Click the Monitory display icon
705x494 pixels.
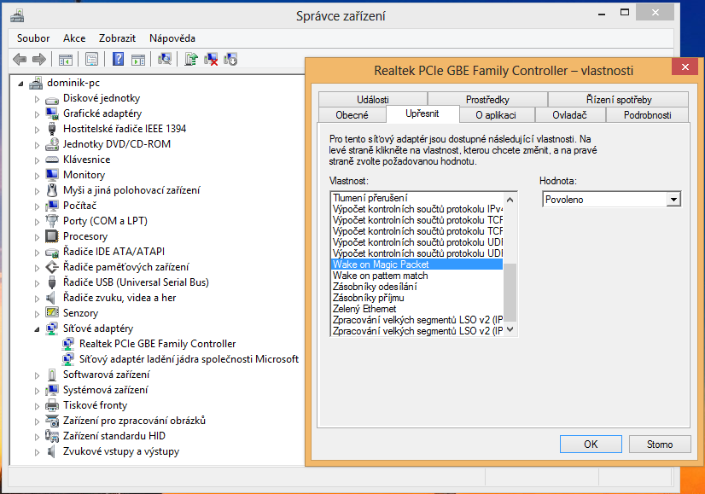[52, 175]
